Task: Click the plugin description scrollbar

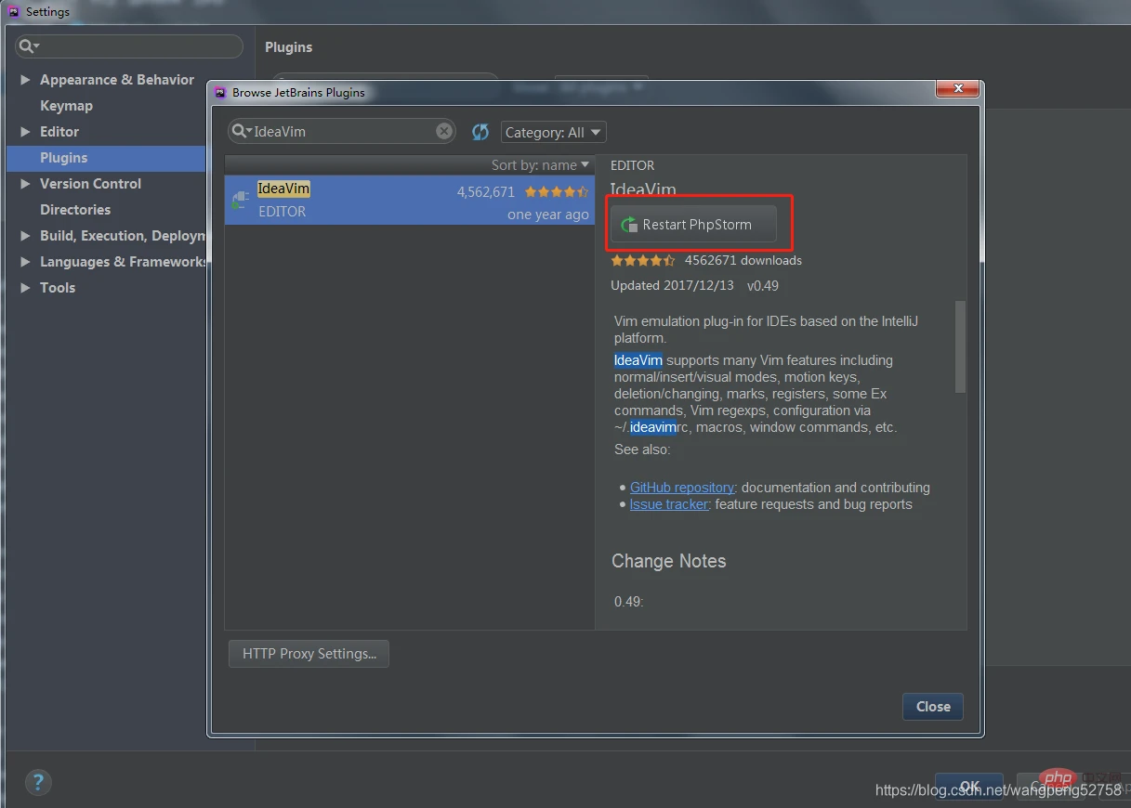Action: click(960, 345)
